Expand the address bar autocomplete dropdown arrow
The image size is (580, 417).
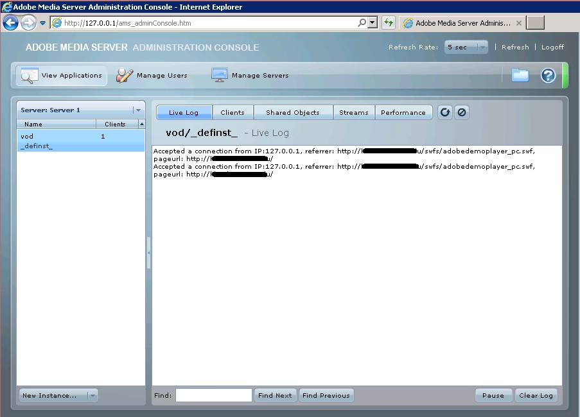pos(373,23)
